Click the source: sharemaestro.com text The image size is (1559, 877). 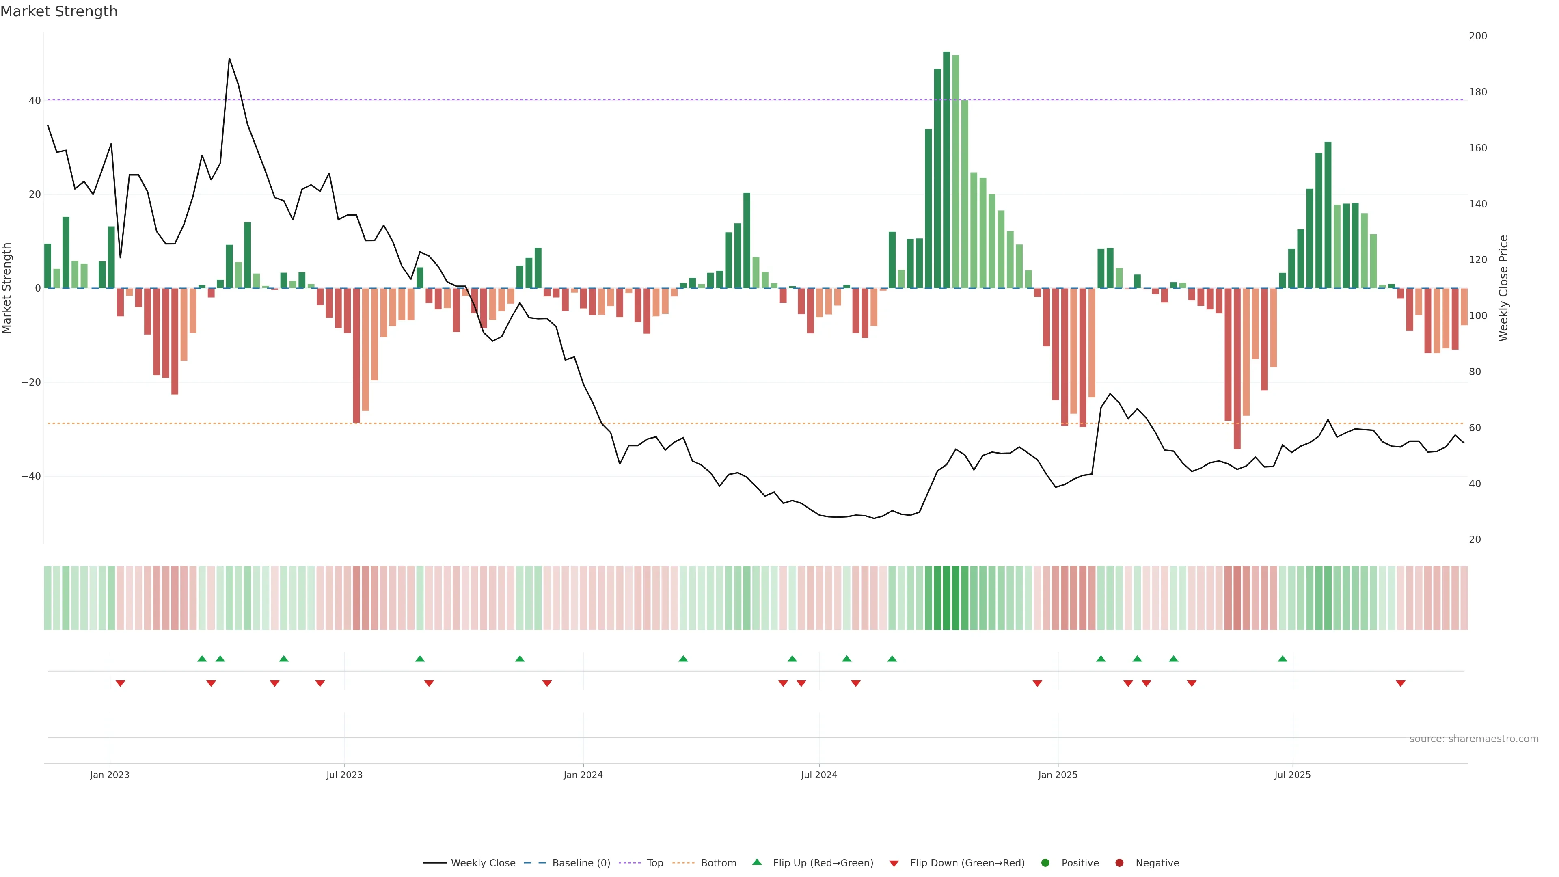pyautogui.click(x=1474, y=739)
